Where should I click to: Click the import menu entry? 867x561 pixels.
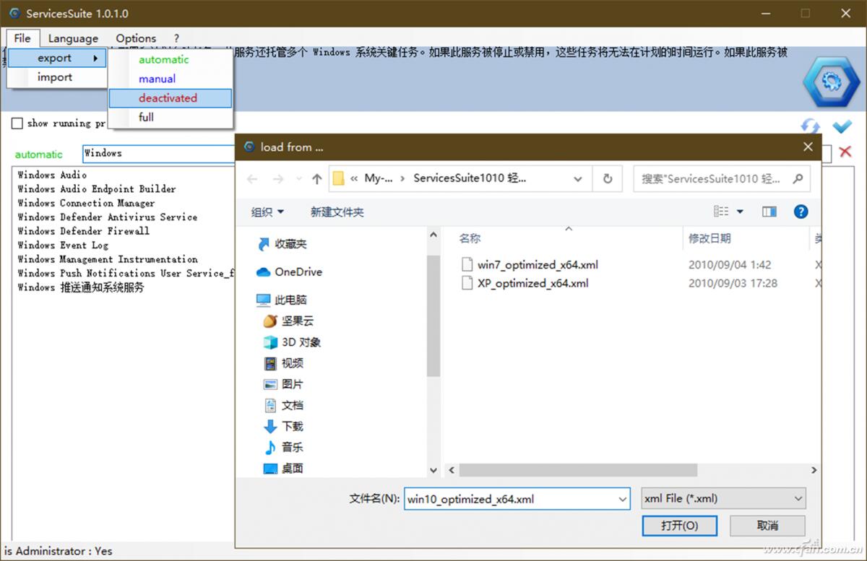click(x=55, y=77)
